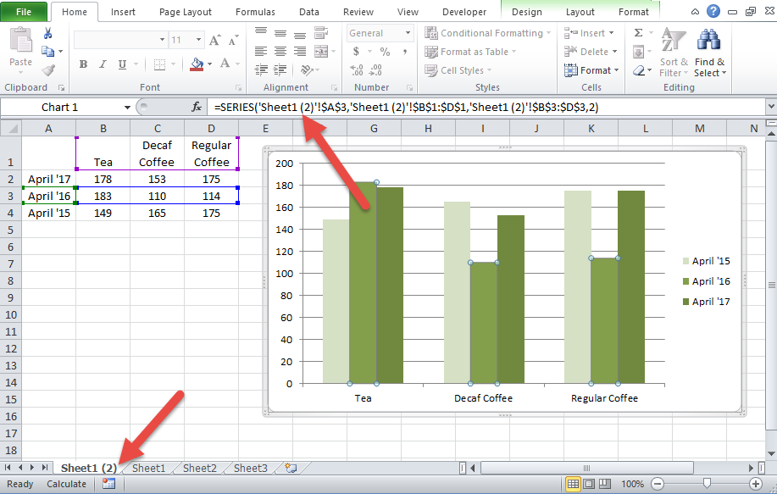
Task: Open the Name Box dropdown showing Chart 1
Action: [x=127, y=107]
